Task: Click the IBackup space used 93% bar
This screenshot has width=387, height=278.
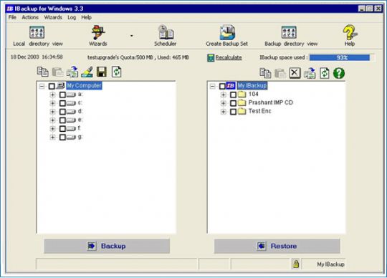Action: (340, 57)
